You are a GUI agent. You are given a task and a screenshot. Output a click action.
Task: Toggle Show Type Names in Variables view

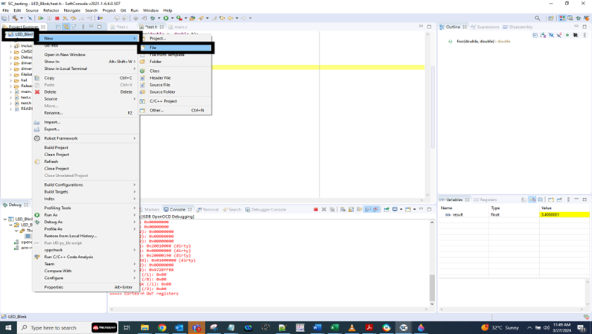click(524, 200)
